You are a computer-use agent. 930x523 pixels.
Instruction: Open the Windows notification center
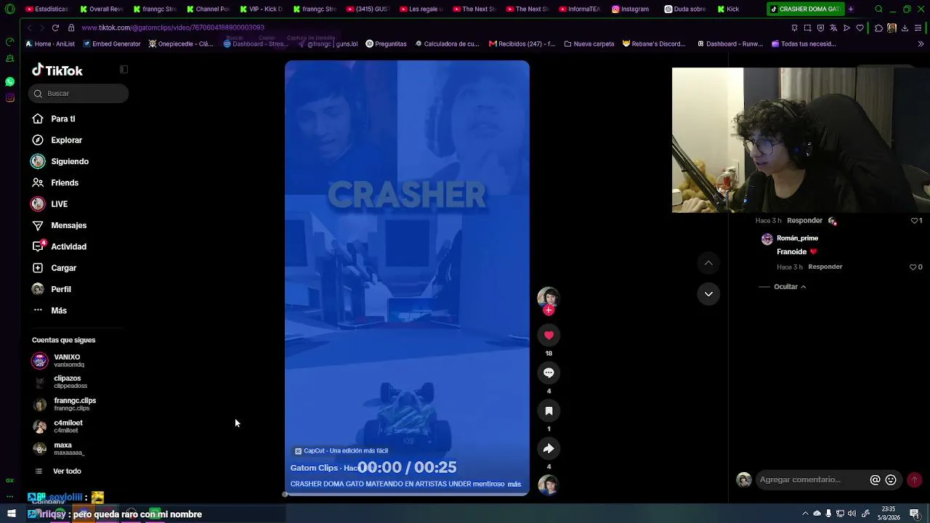coord(915,514)
